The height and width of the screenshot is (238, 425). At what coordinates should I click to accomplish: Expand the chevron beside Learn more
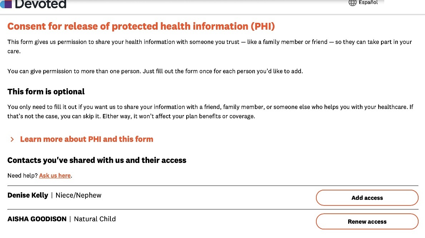point(12,139)
